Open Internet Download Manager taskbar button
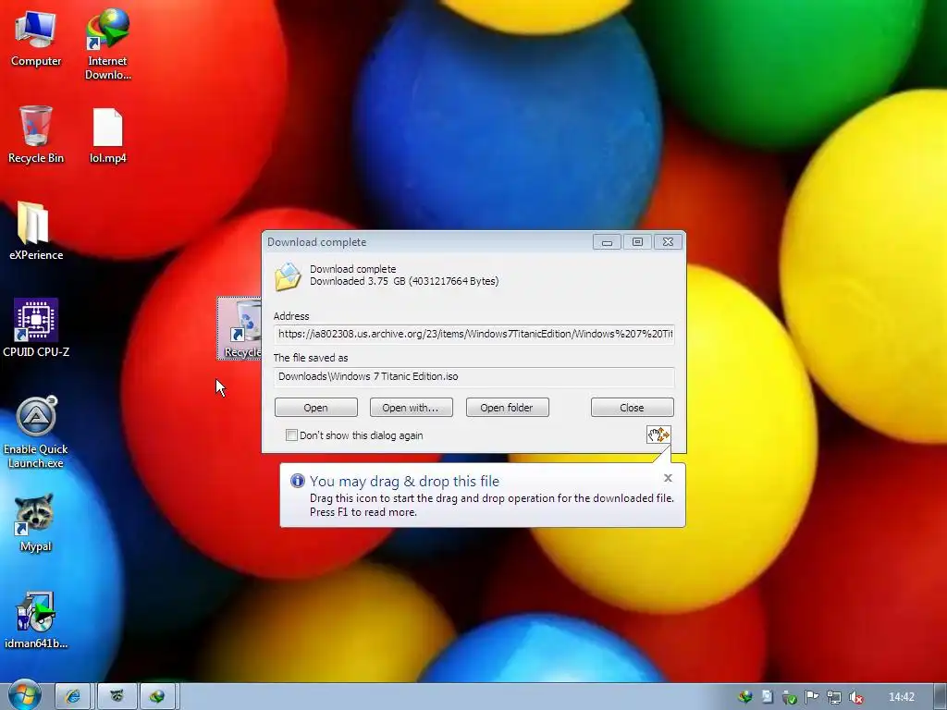 (x=157, y=697)
